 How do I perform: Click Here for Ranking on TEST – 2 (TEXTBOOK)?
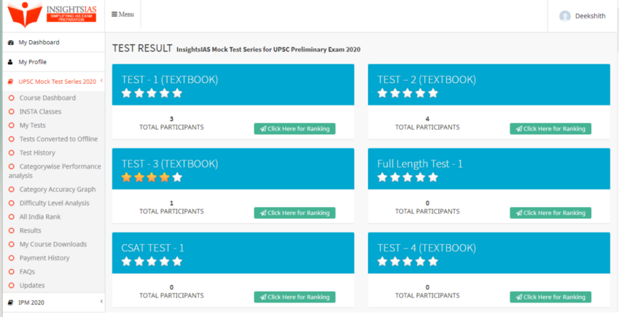coord(550,129)
